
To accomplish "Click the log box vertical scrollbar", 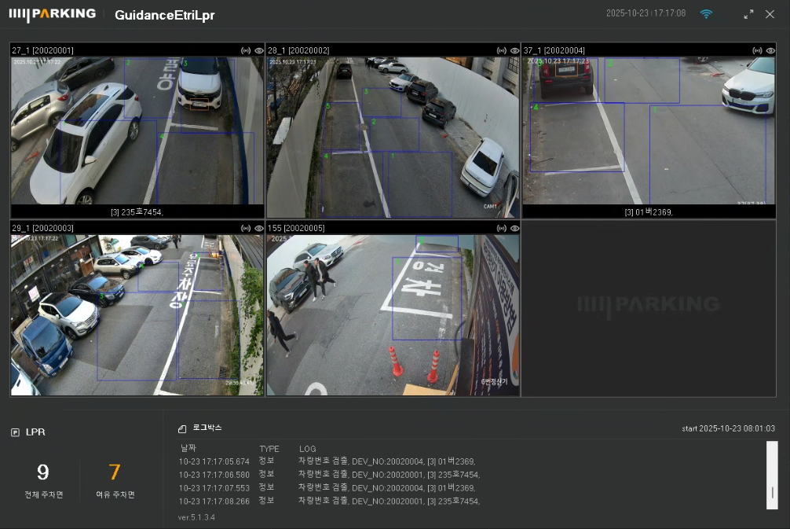I will (772, 476).
